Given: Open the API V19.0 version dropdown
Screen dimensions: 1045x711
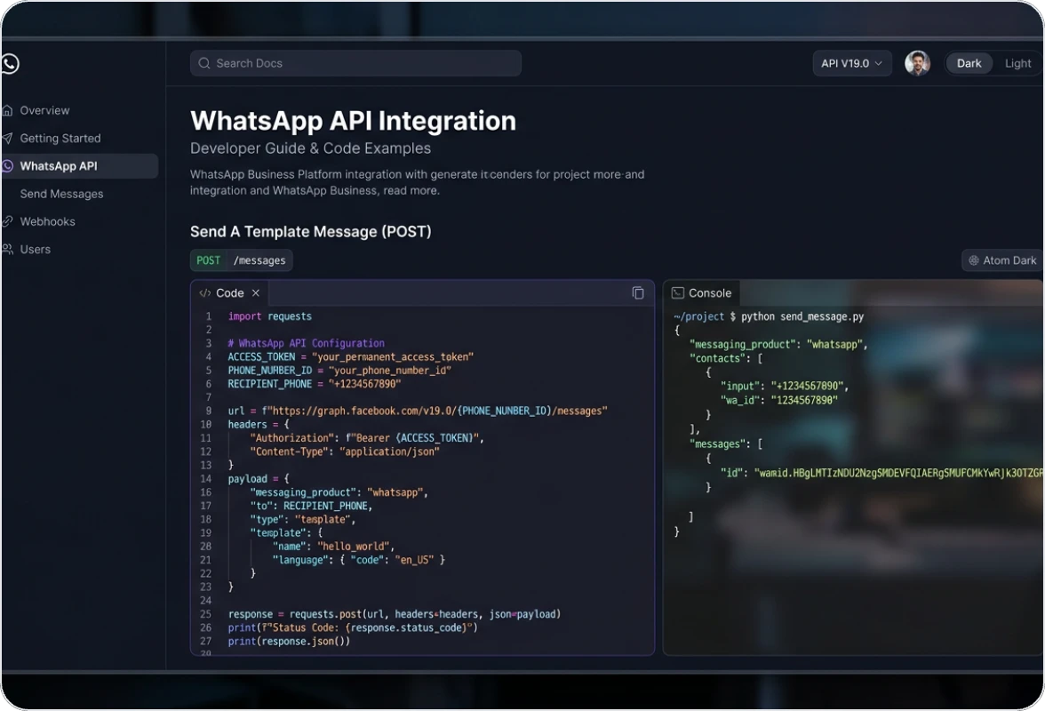Looking at the screenshot, I should tap(851, 63).
